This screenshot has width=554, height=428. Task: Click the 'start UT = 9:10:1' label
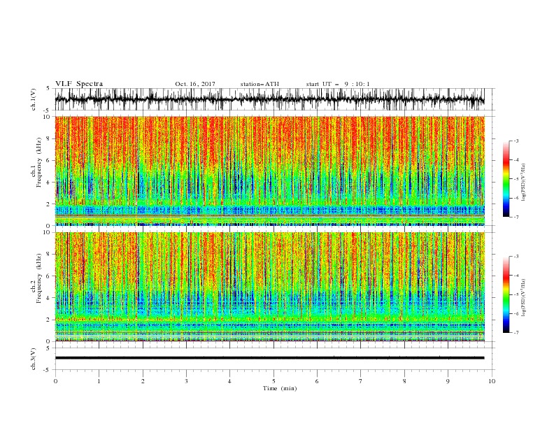point(338,84)
